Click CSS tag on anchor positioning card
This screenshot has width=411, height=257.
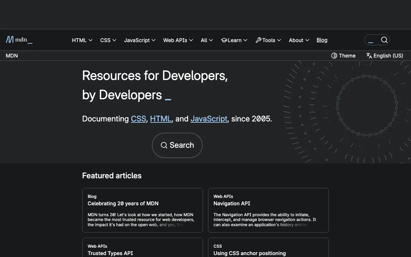[x=218, y=246]
